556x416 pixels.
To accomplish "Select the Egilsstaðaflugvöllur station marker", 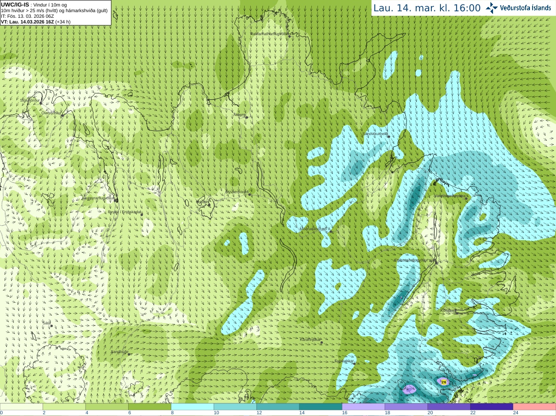I will click(x=437, y=263).
